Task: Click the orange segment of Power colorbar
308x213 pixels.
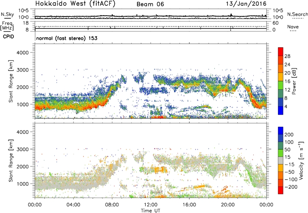Action: (x=281, y=68)
